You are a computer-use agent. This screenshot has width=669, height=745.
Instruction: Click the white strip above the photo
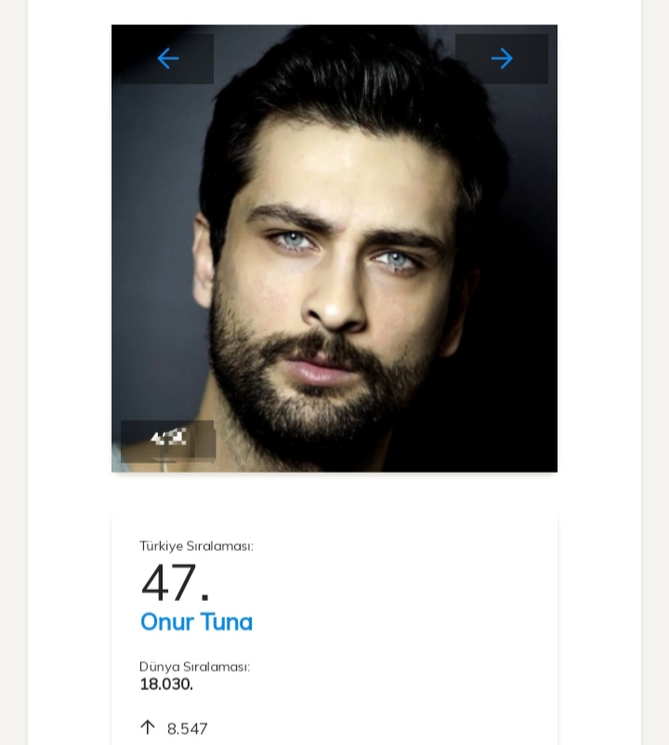(334, 11)
